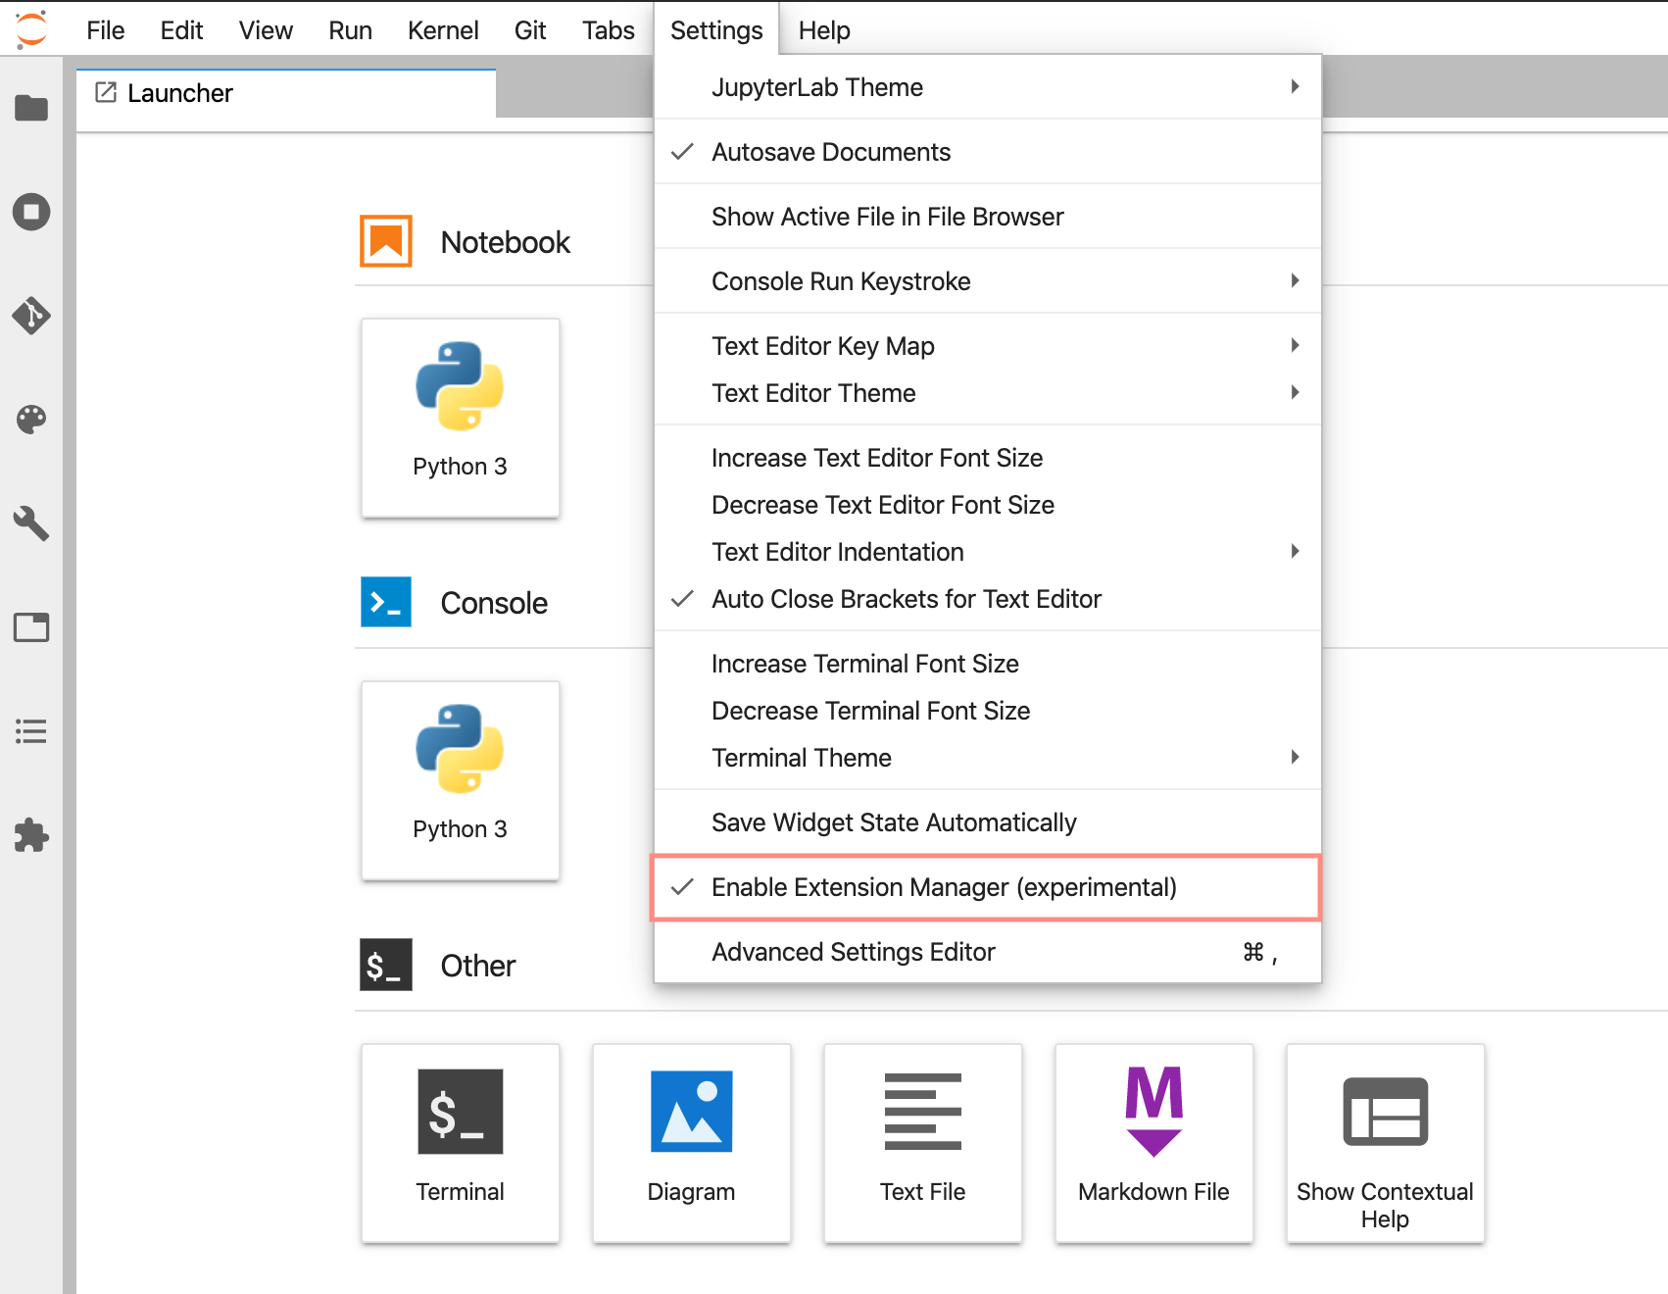The height and width of the screenshot is (1294, 1668).
Task: Click the Jupyter logo icon
Action: 31,29
